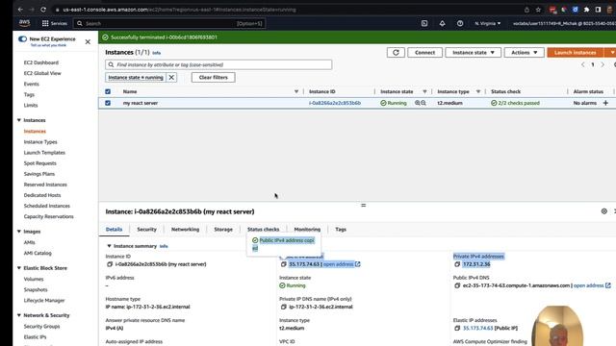Screen dimensions: 616x346
Task: Open Elastic IPs in the sidebar
Action: (35, 337)
